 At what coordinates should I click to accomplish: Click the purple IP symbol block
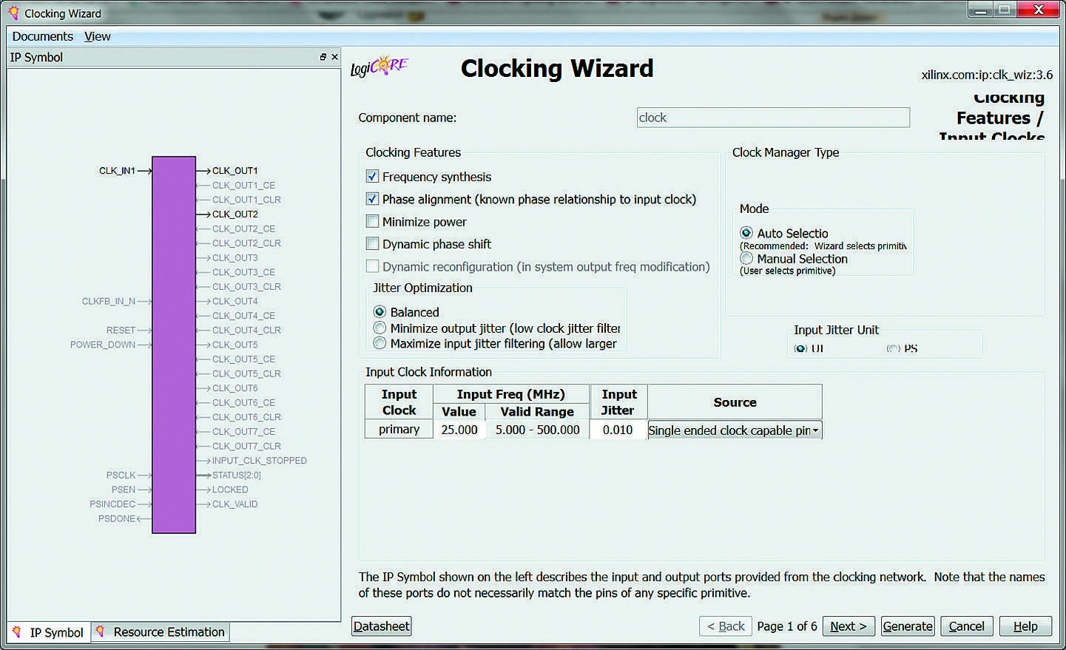[174, 344]
